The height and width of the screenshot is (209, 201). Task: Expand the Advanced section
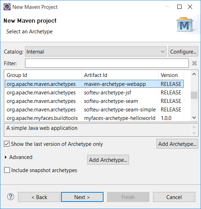(x=6, y=157)
